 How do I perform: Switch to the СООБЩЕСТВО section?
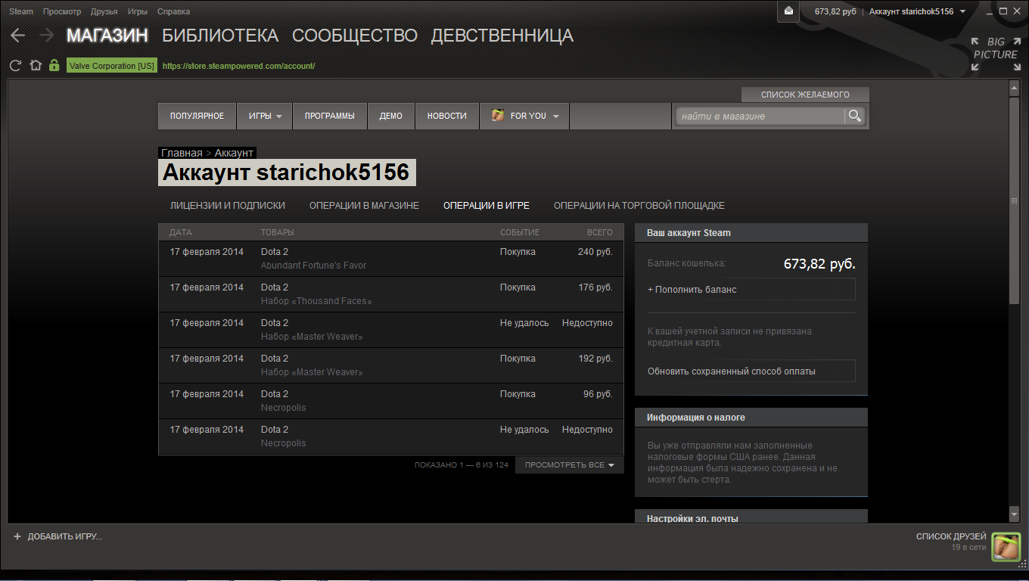(x=355, y=36)
